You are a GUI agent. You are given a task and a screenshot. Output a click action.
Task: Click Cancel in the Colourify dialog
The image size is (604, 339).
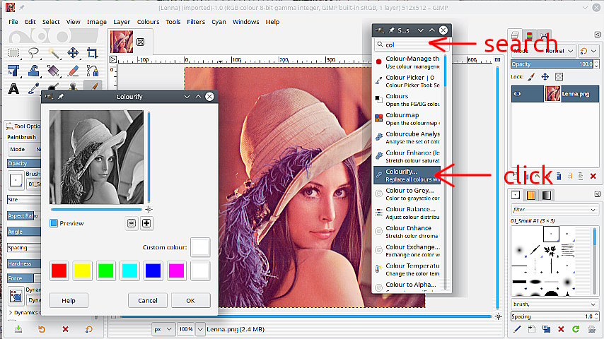click(148, 300)
